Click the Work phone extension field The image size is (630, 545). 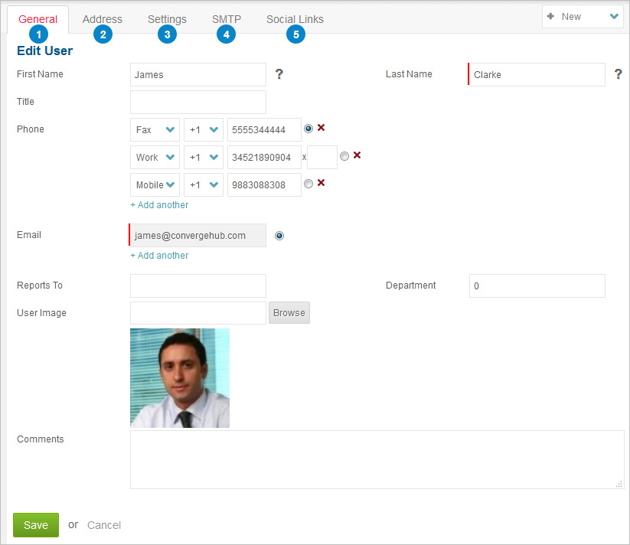322,158
